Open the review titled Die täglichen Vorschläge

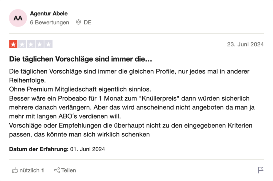click(81, 59)
